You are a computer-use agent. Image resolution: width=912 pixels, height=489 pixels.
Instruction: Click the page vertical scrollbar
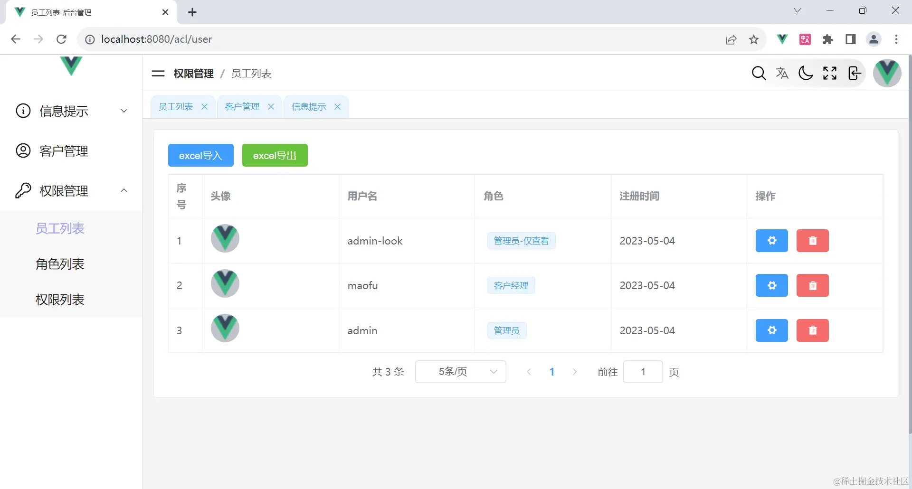pos(909,244)
